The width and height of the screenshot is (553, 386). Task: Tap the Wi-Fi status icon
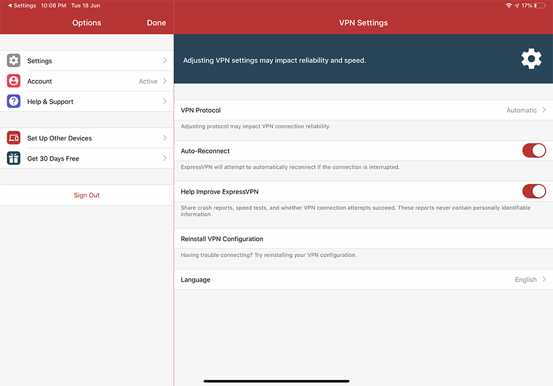coord(509,6)
